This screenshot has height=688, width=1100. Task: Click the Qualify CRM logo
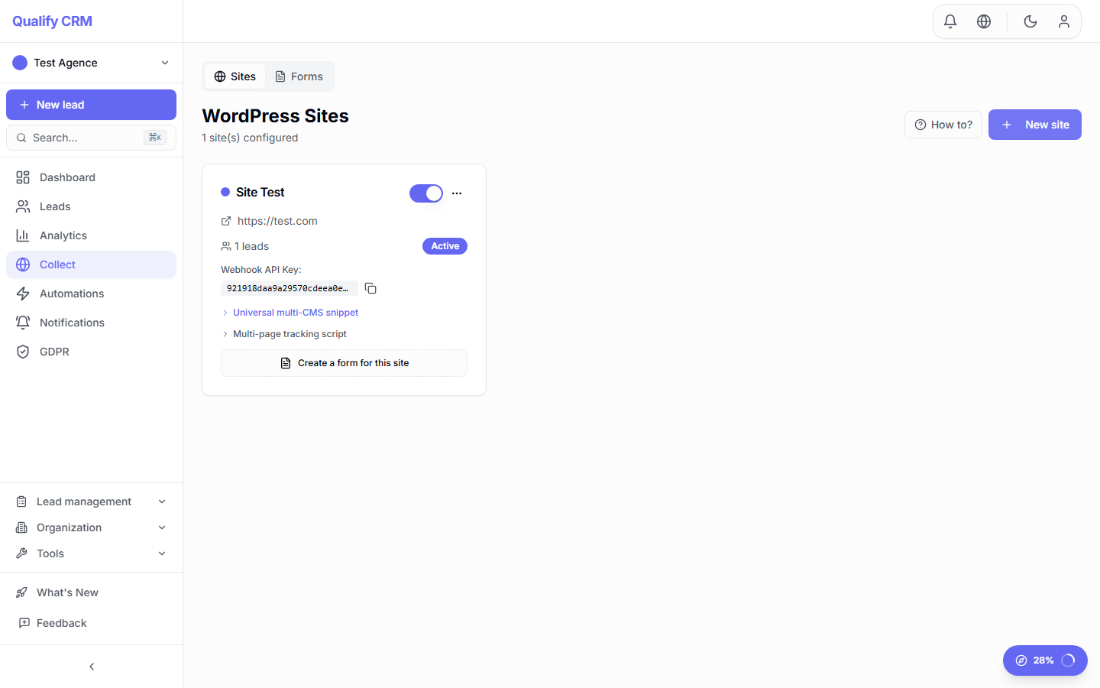point(52,21)
